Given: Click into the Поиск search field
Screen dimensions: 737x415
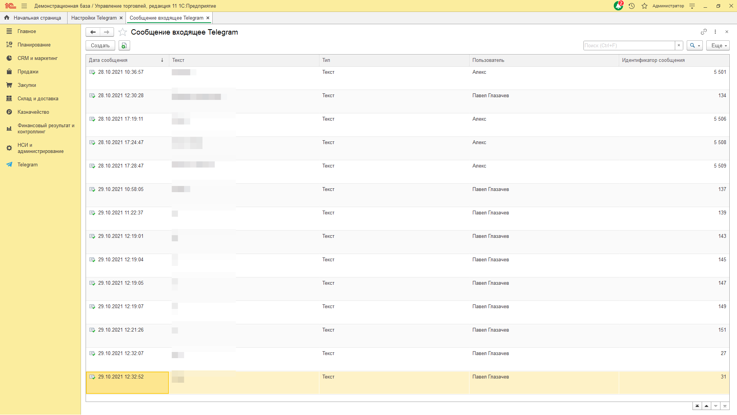Looking at the screenshot, I should pos(629,45).
